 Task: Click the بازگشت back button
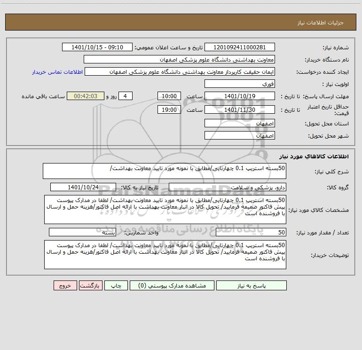90,286
